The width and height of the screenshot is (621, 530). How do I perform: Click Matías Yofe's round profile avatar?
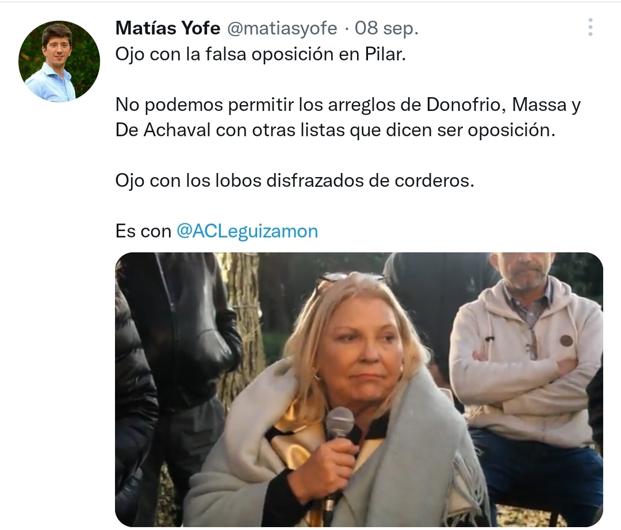tap(59, 62)
